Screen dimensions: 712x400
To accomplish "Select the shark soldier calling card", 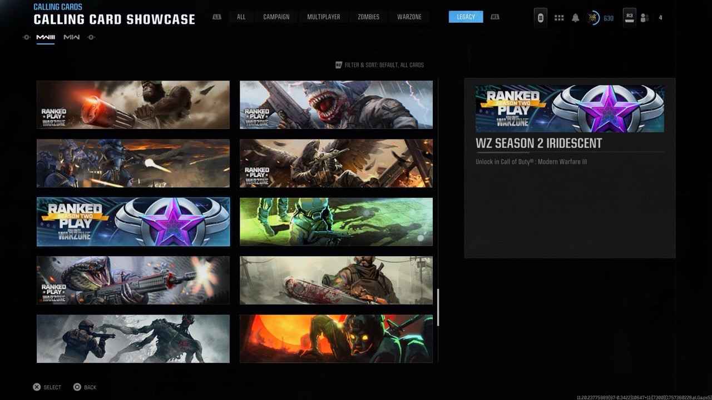I will click(x=336, y=105).
